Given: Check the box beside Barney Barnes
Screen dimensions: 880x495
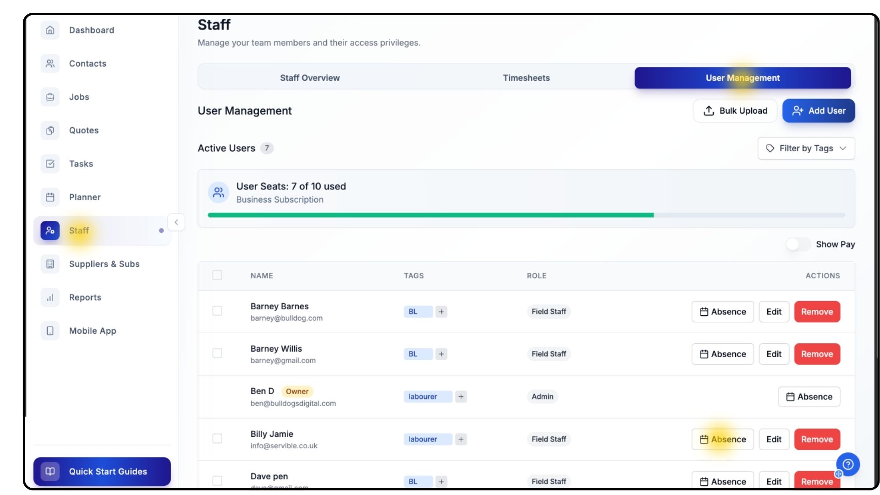Looking at the screenshot, I should click(x=217, y=311).
